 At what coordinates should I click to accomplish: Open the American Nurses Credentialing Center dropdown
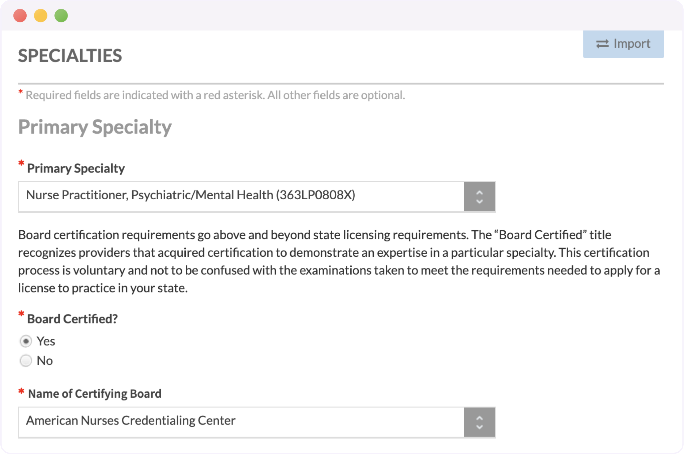click(241, 422)
